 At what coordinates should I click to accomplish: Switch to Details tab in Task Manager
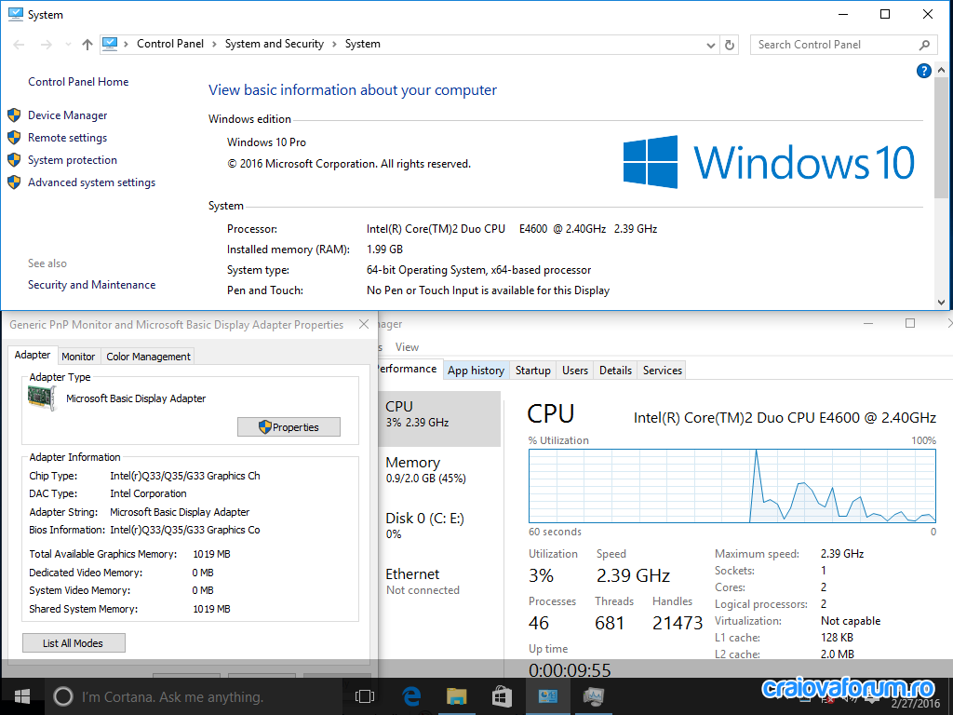coord(616,371)
